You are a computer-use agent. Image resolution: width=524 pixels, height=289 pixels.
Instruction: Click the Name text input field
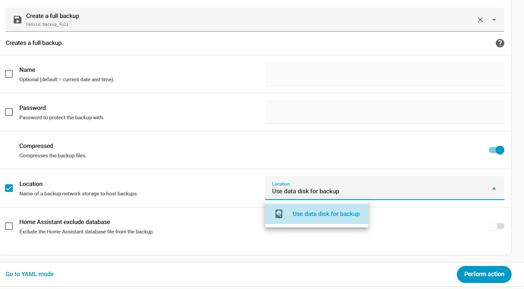[x=384, y=74]
